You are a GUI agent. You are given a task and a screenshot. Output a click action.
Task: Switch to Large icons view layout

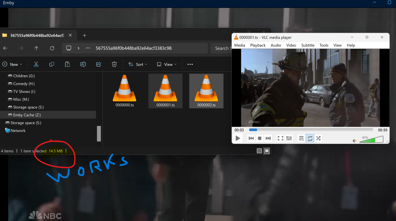click(x=267, y=151)
